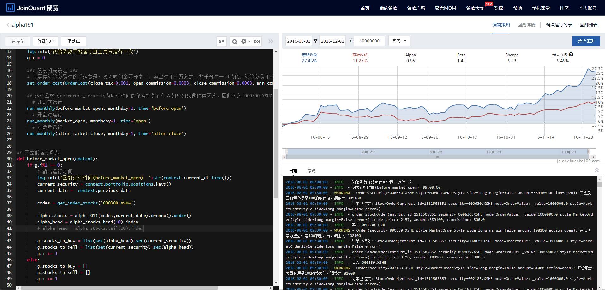
Task: Click 策略收益 27.45% value
Action: click(x=309, y=61)
